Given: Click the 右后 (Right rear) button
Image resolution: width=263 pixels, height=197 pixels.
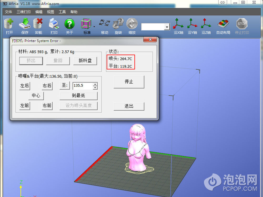Looking at the screenshot, I should 47,86.
